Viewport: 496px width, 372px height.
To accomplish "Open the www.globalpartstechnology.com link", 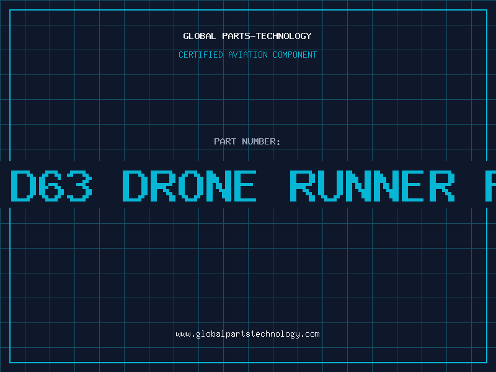I will pos(247,334).
